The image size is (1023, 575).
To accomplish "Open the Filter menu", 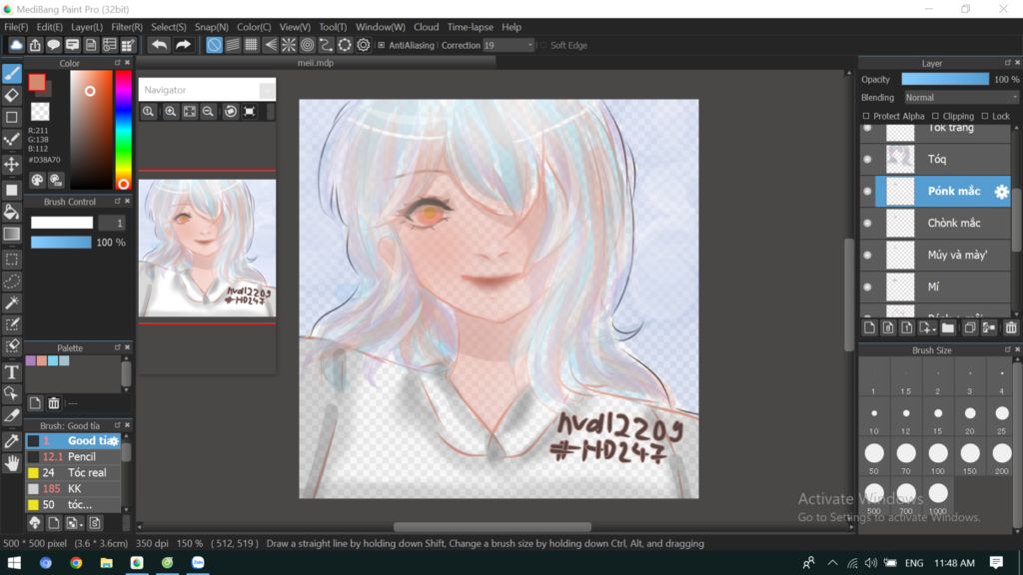I will tap(127, 27).
